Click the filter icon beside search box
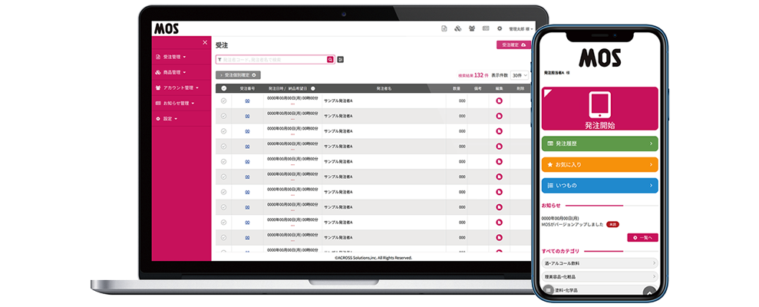The height and width of the screenshot is (307, 759). click(340, 59)
